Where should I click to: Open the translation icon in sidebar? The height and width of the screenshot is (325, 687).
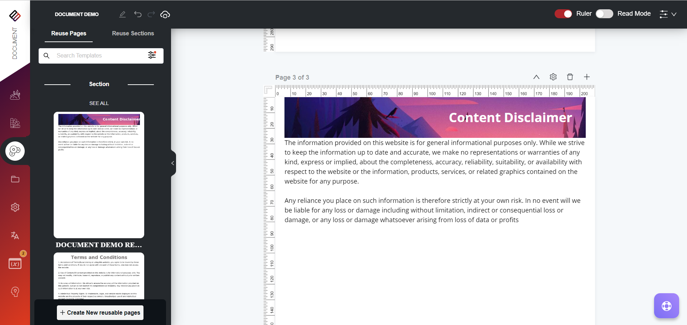[15, 235]
